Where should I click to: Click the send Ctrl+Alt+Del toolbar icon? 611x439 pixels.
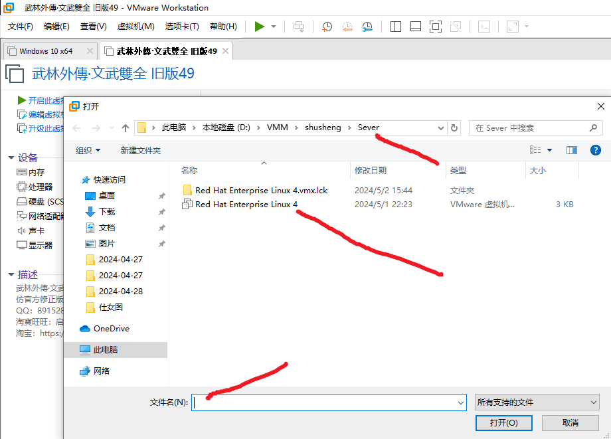[x=299, y=27]
